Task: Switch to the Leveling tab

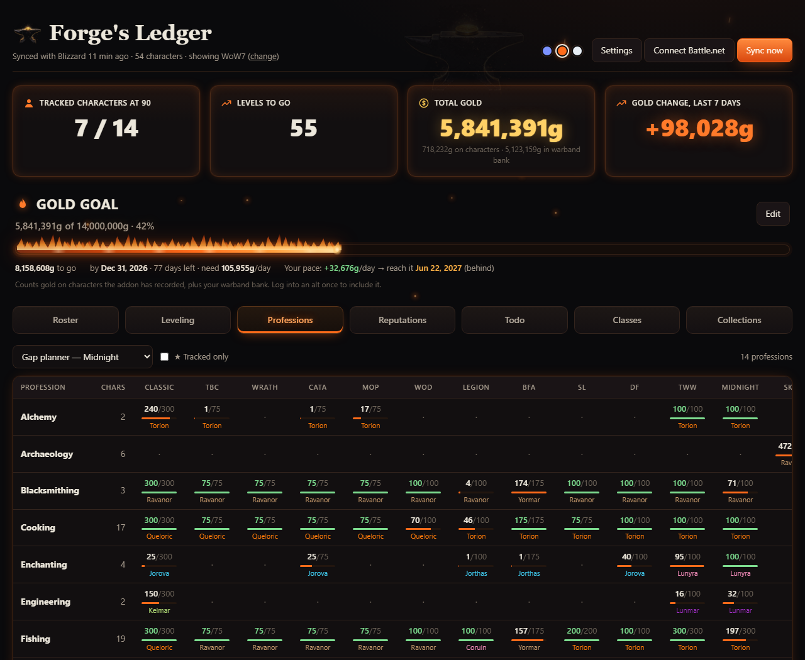Action: click(178, 320)
